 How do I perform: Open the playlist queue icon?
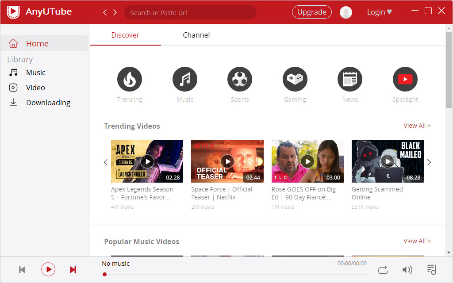(x=432, y=269)
